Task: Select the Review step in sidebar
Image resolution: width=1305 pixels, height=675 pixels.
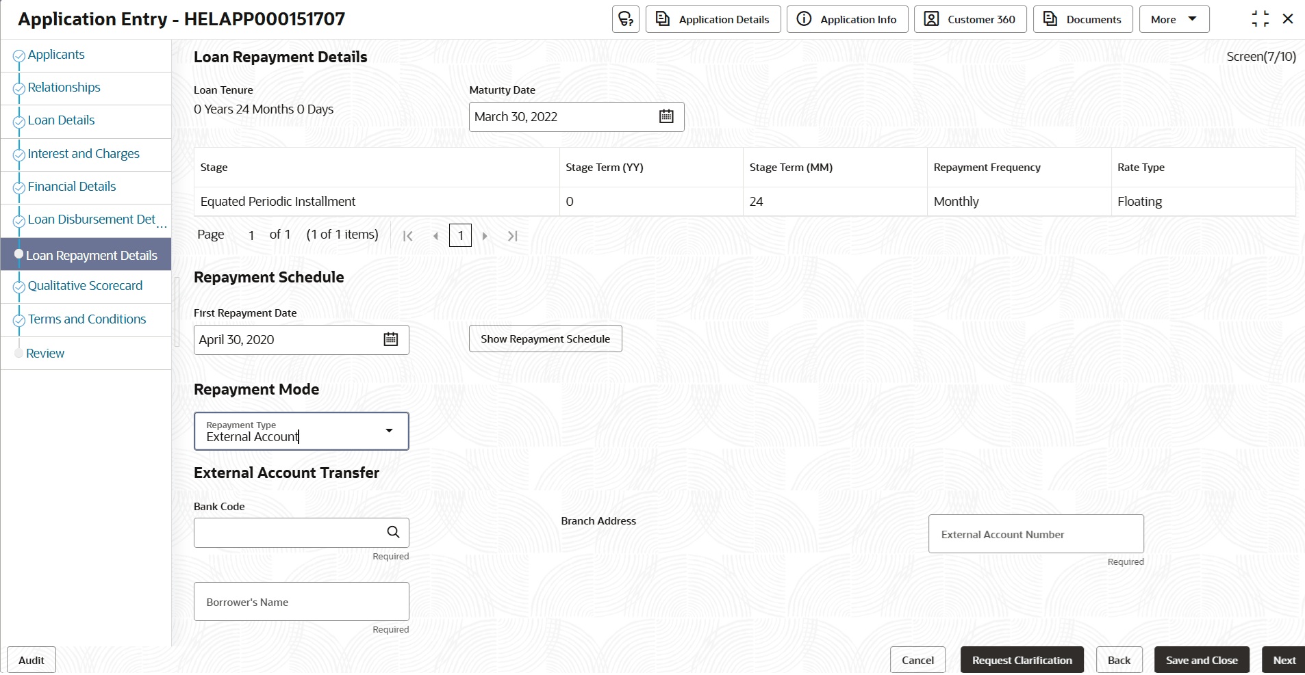Action: 45,354
